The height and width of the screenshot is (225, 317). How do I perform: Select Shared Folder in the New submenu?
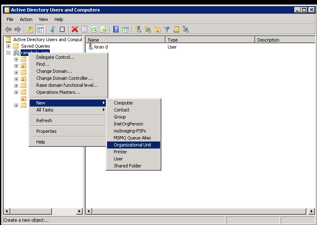[134, 166]
